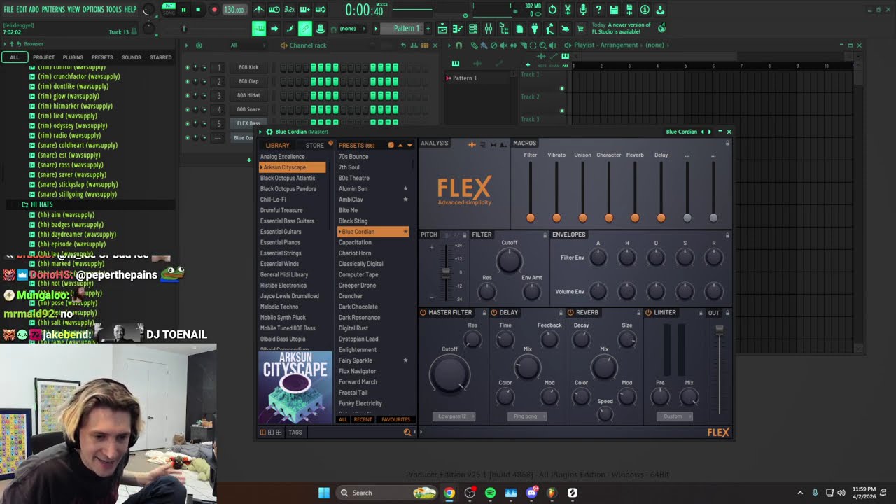Click the Windows taskbar Search box

pyautogui.click(x=386, y=493)
